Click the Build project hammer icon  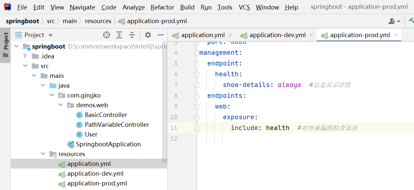coord(411,21)
